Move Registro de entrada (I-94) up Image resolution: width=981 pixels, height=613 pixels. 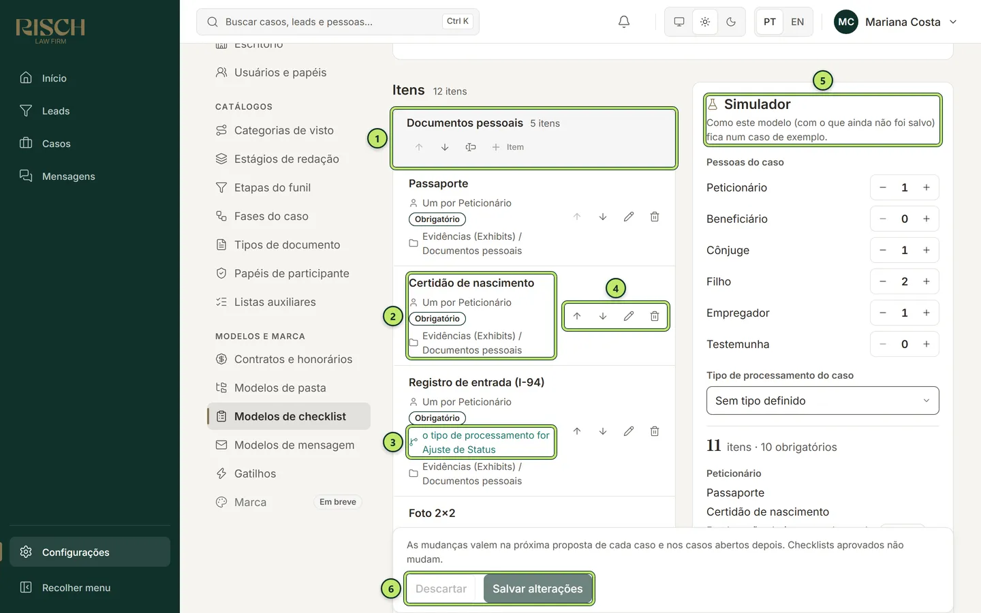(x=577, y=431)
